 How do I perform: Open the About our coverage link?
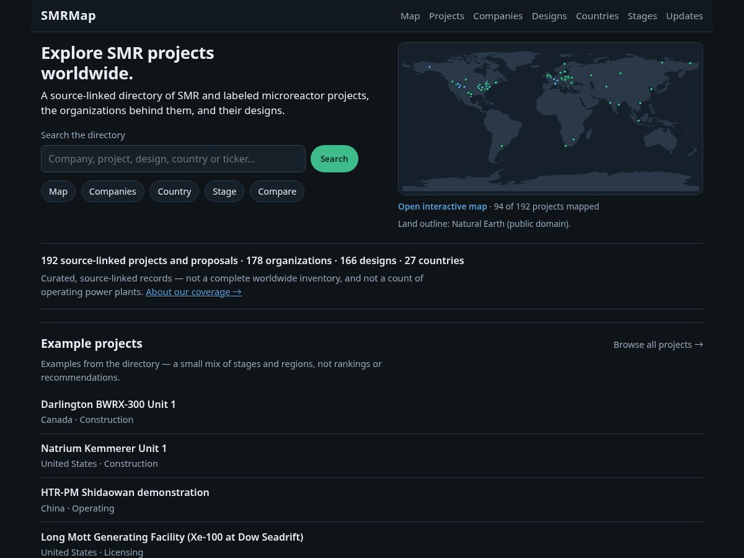point(193,292)
